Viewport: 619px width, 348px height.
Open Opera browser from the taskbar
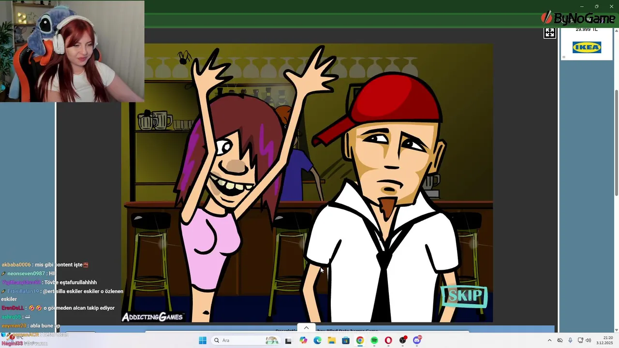click(388, 340)
